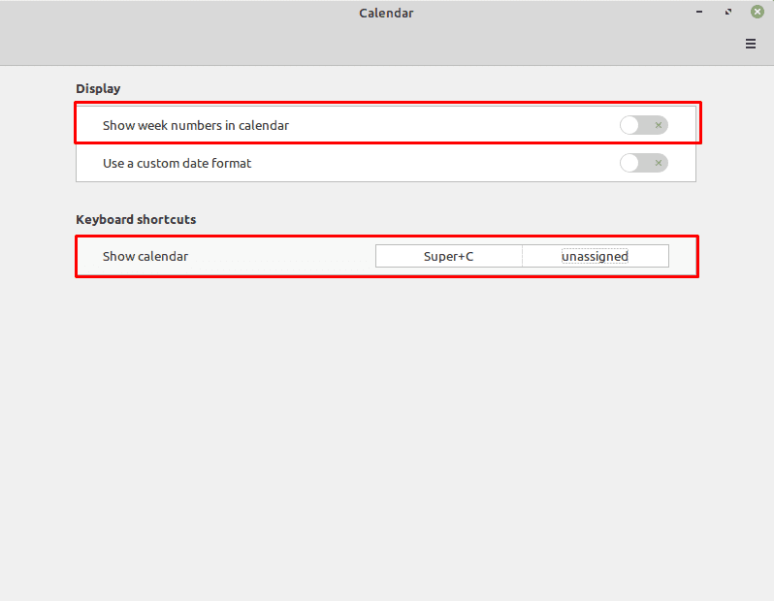Click the X mark inside custom date switch
The width and height of the screenshot is (774, 601).
pos(658,163)
